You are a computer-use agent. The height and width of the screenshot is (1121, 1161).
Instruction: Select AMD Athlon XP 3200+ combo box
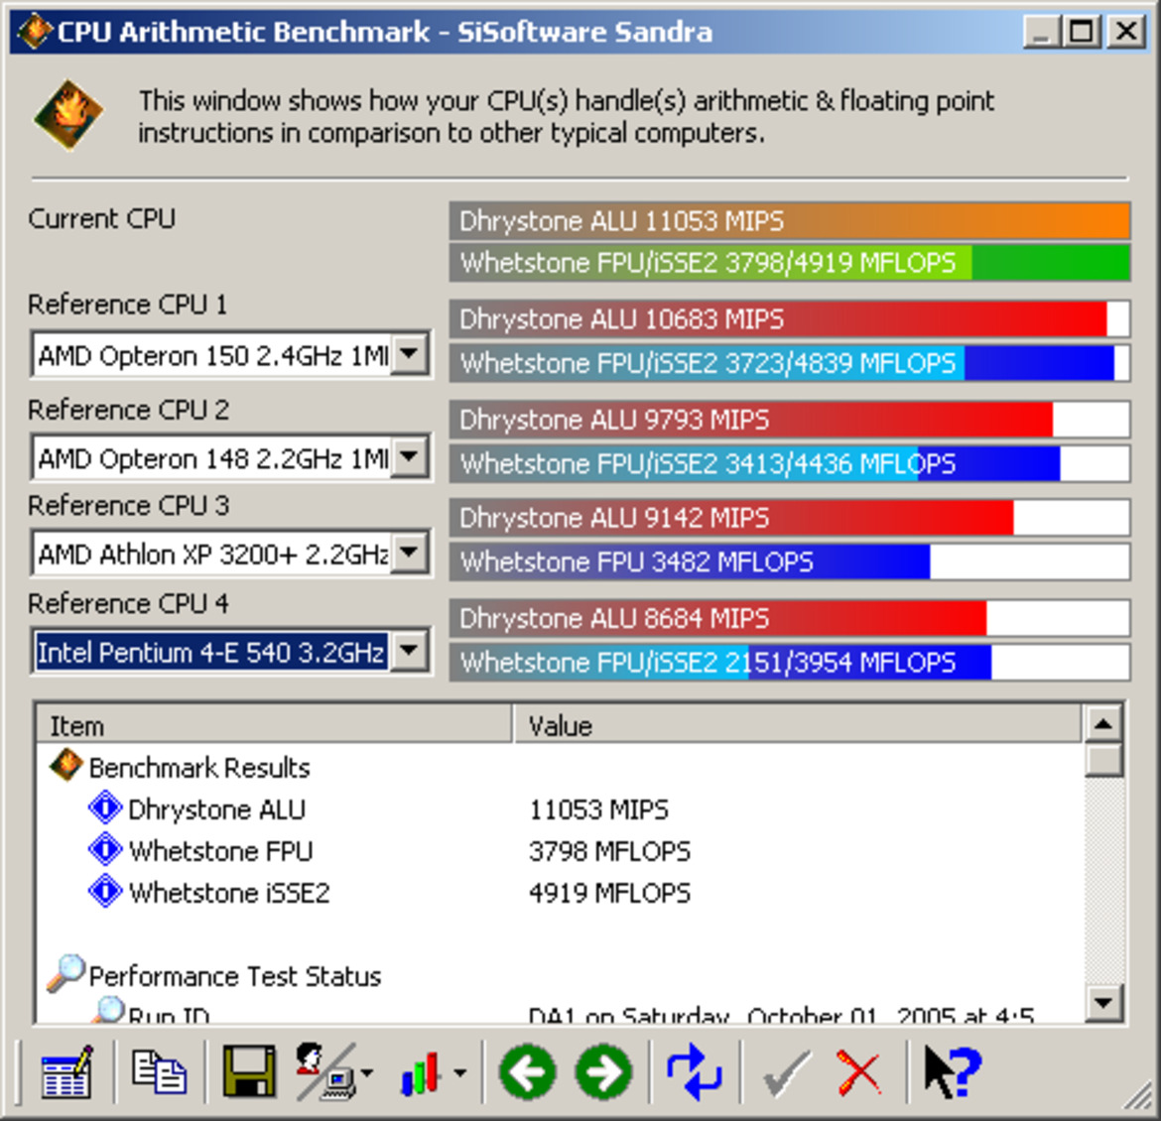pyautogui.click(x=230, y=554)
